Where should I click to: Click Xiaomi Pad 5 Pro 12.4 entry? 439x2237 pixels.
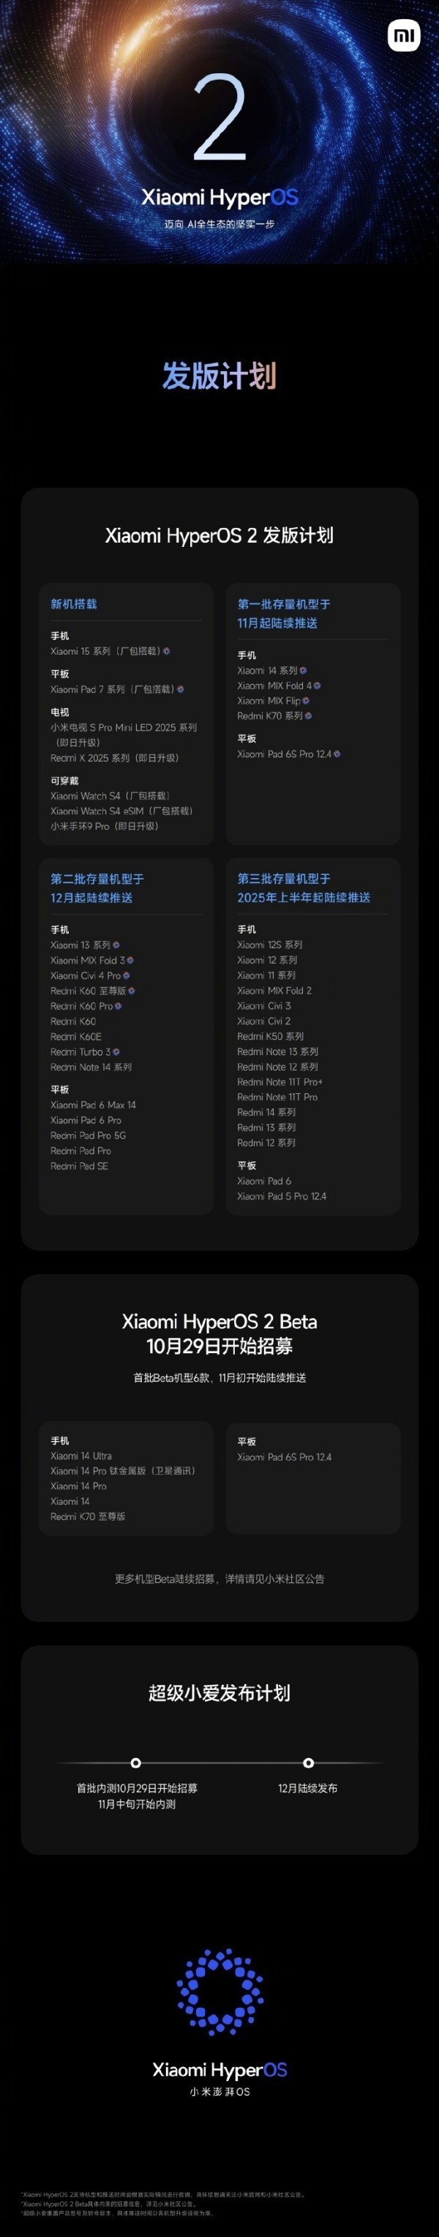282,1196
